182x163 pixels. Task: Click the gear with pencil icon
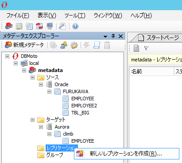click(74, 45)
